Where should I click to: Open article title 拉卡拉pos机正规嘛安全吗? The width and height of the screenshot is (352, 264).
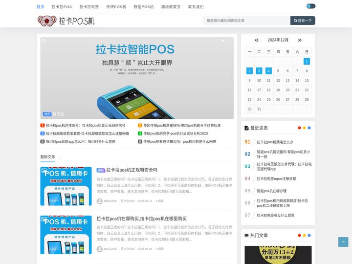click(x=132, y=170)
